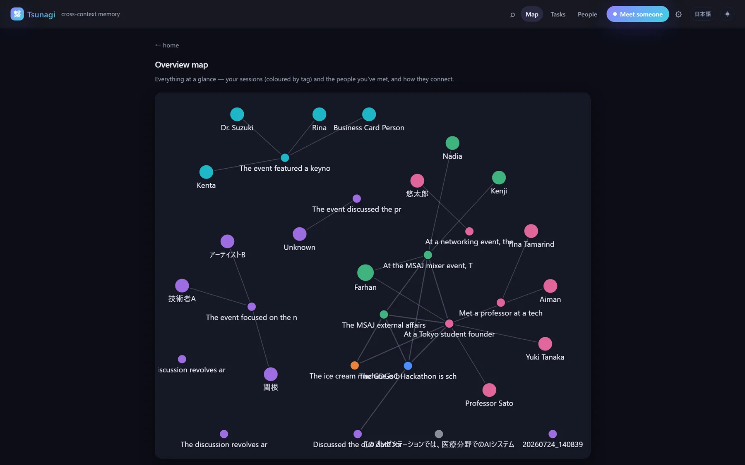Viewport: 745px width, 465px height.
Task: Open the search magnifier icon
Action: [512, 14]
